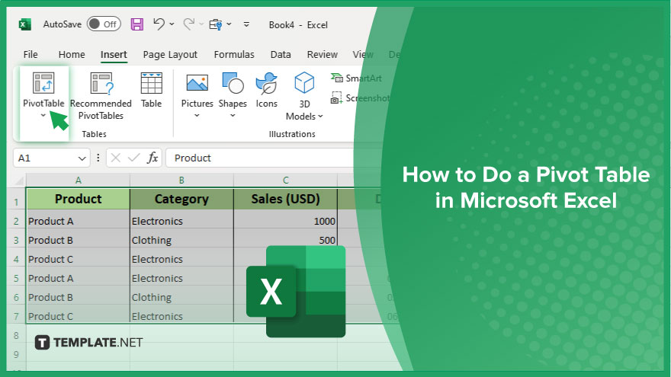Open the Review tab
Image resolution: width=671 pixels, height=377 pixels.
click(323, 54)
